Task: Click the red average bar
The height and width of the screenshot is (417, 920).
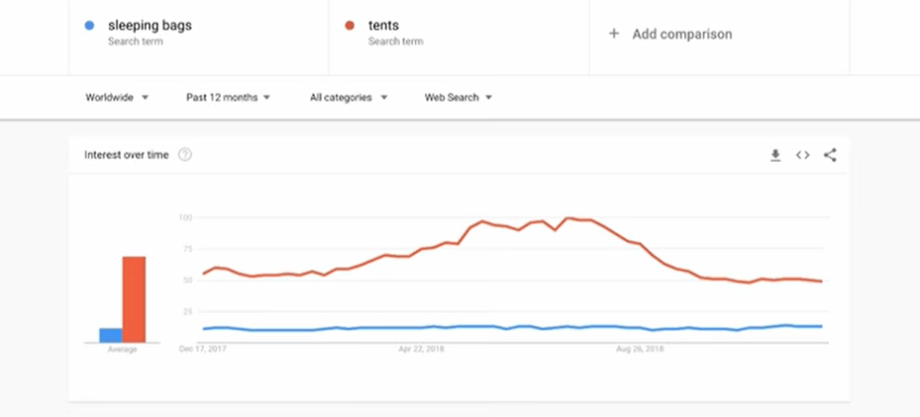Action: (x=134, y=299)
